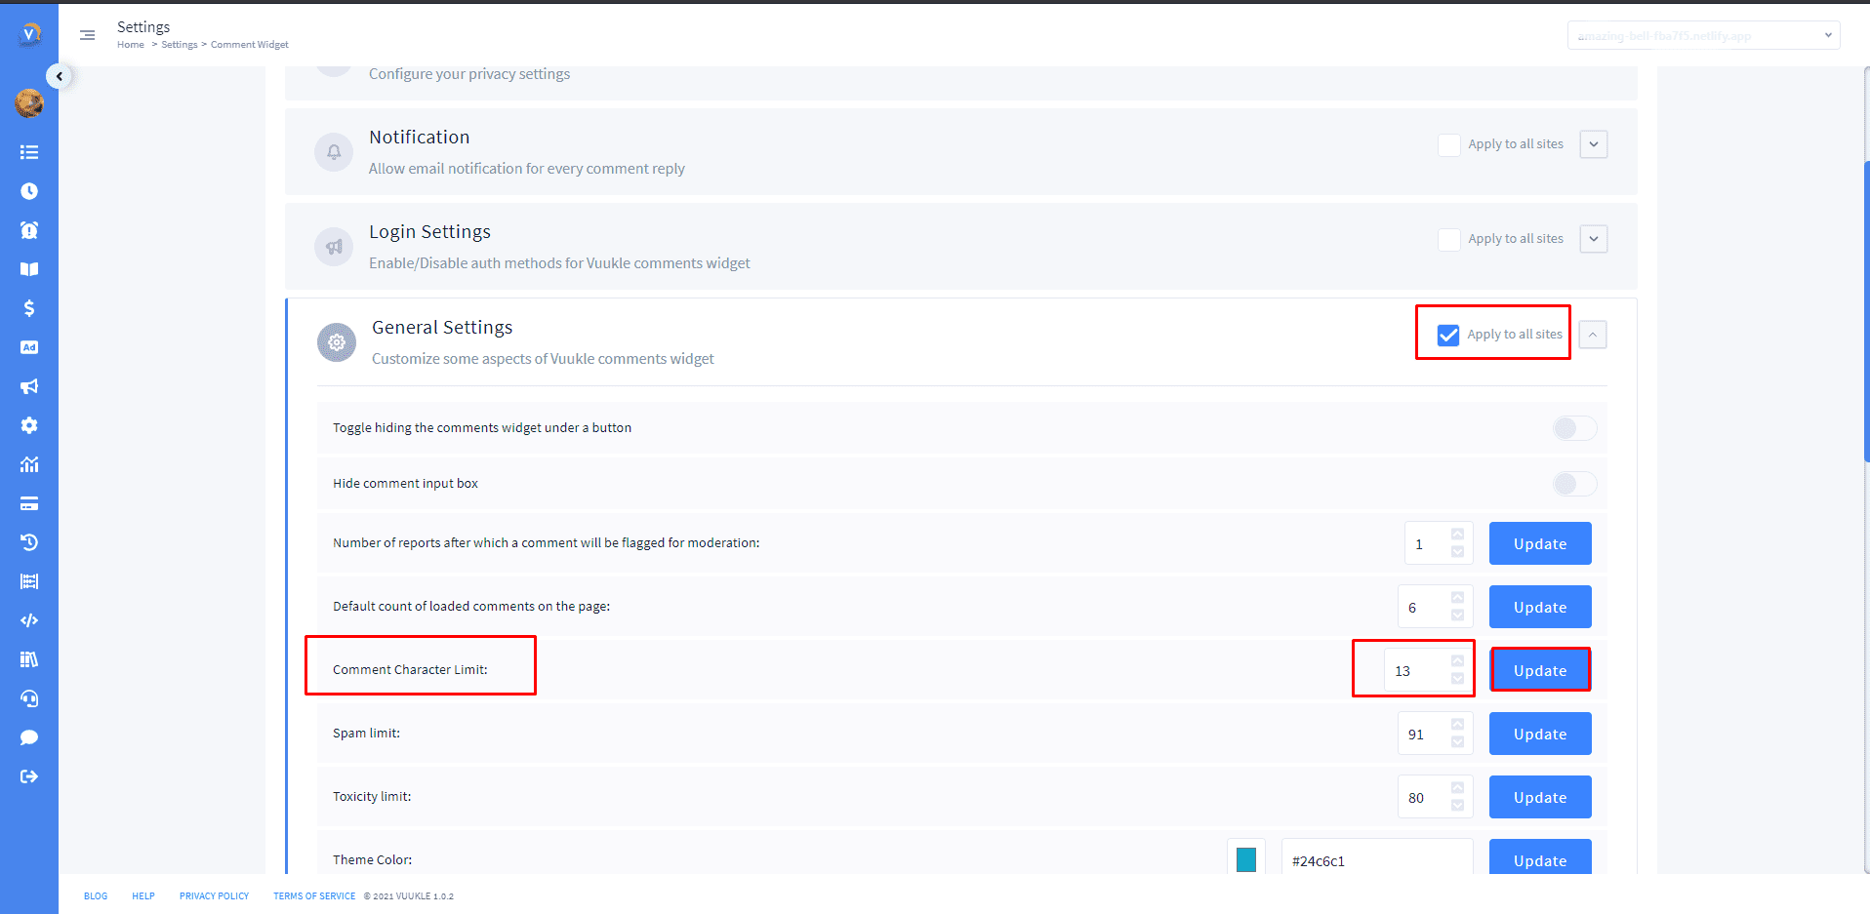Click the Login Settings heading
The width and height of the screenshot is (1870, 914).
pyautogui.click(x=429, y=232)
